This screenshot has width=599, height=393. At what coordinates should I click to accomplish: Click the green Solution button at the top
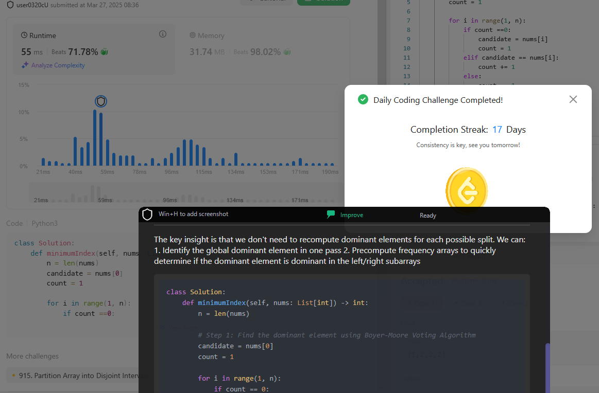point(323,2)
